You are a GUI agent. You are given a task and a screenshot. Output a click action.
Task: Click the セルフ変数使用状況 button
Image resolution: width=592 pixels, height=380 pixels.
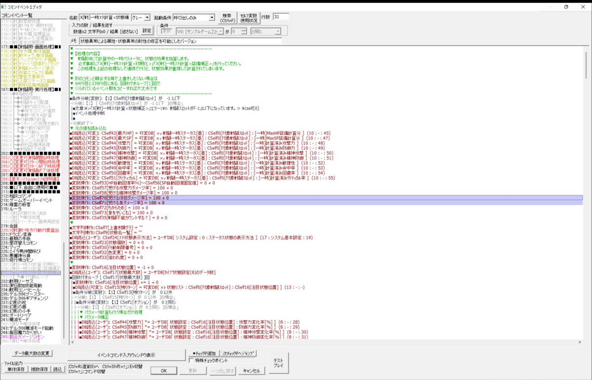249,18
